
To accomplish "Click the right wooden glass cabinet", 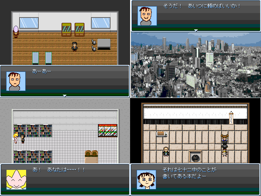I will click(80, 29).
